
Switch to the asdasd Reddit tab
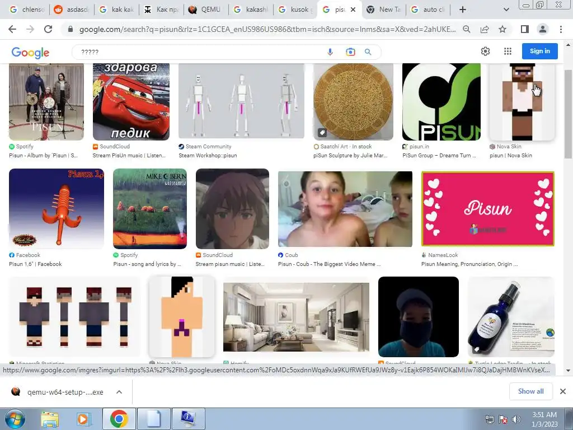click(72, 10)
